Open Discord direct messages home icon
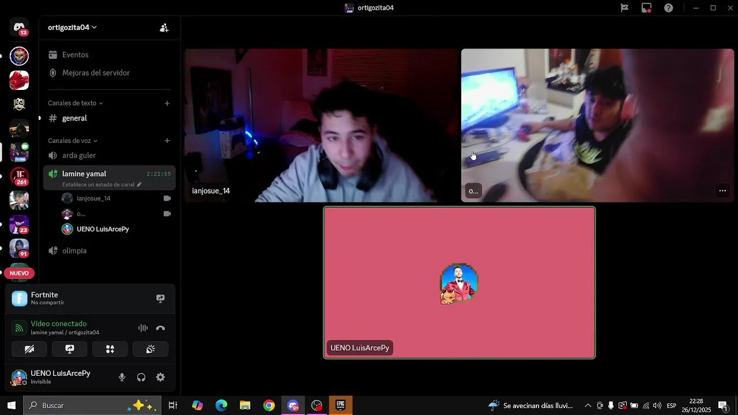 point(19,28)
